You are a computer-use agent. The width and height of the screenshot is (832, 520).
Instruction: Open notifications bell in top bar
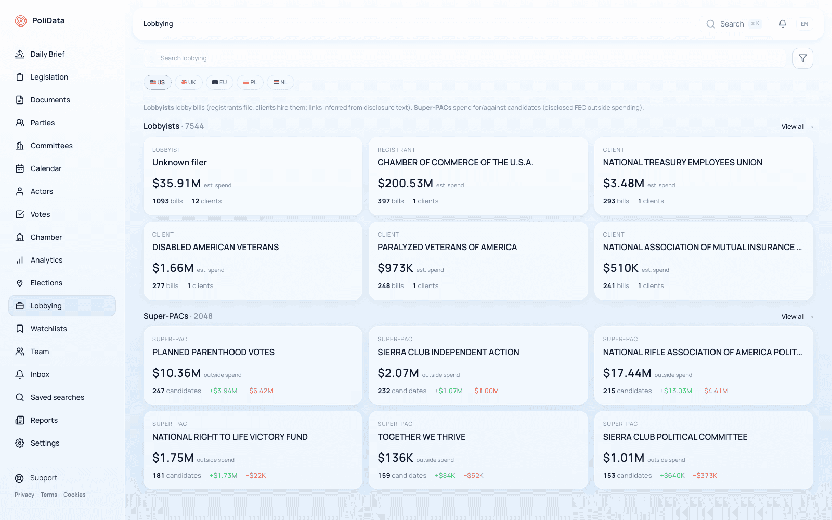[x=783, y=24]
